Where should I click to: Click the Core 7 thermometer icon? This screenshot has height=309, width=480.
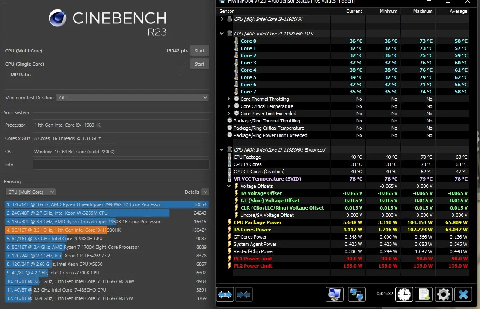tap(236, 92)
